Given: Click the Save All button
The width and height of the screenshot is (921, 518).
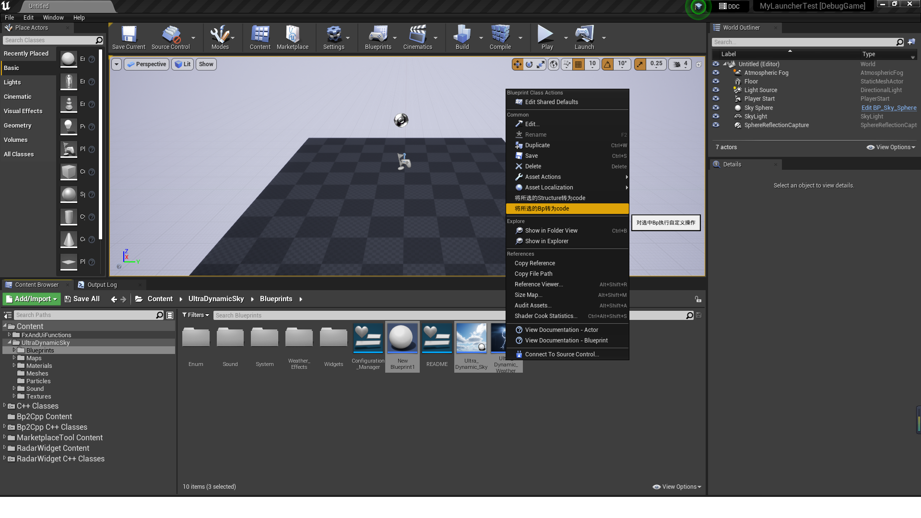Looking at the screenshot, I should 82,299.
